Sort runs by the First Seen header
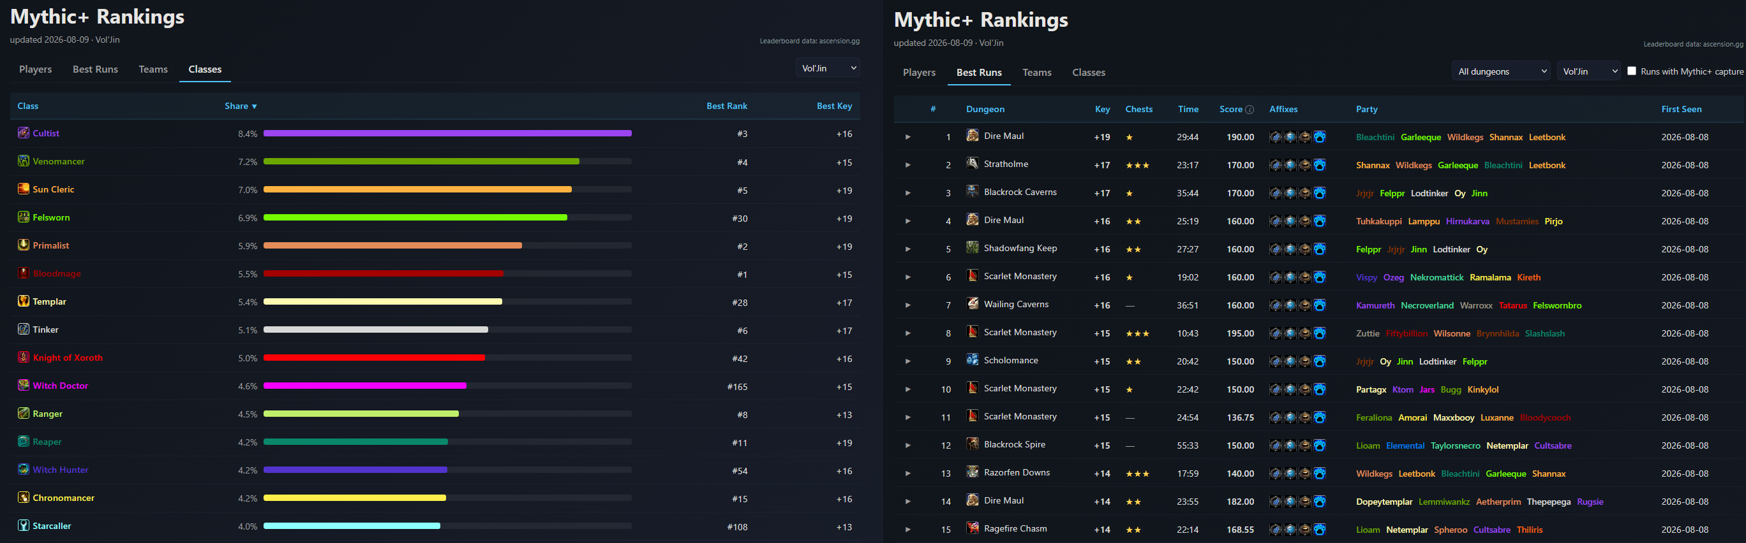The image size is (1746, 543). click(x=1681, y=109)
